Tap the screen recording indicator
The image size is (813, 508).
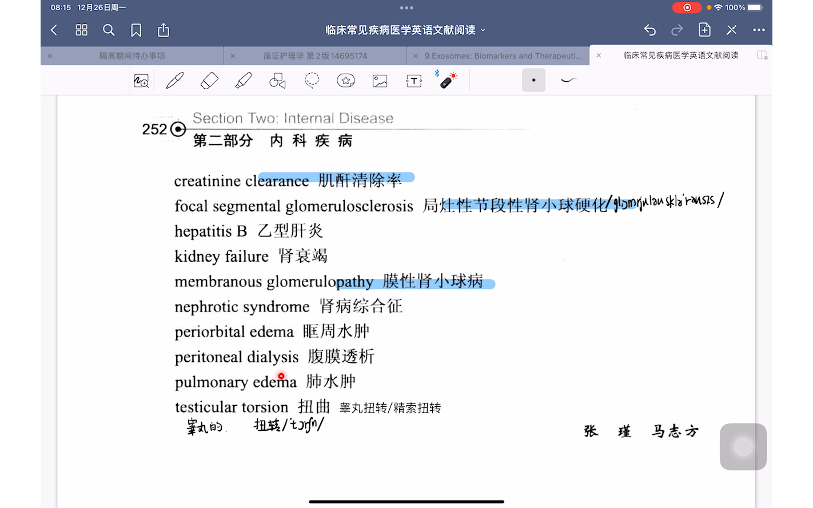[x=687, y=7]
